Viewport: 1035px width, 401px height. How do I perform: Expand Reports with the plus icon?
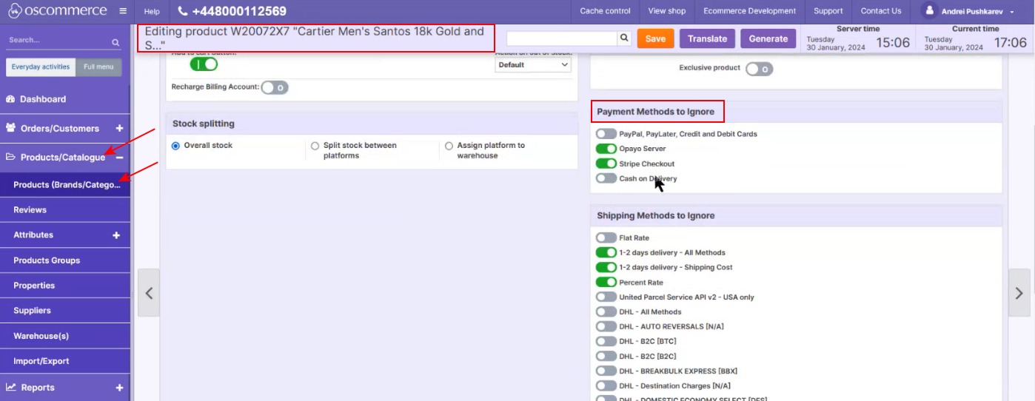119,388
